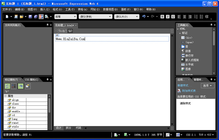Open the 格式(O) menu
This screenshot has width=219, height=140.
point(57,9)
